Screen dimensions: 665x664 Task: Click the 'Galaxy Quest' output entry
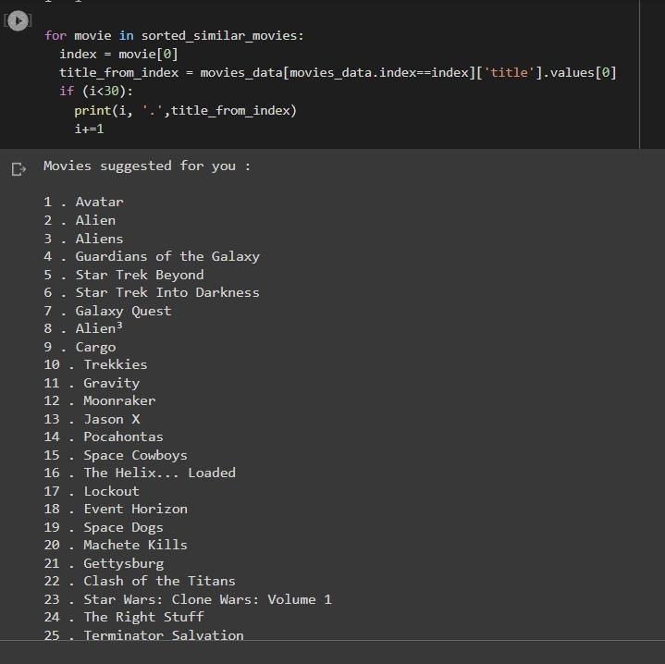tap(123, 311)
